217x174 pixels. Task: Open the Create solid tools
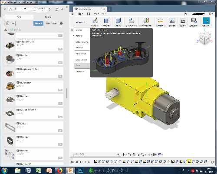[107, 22]
